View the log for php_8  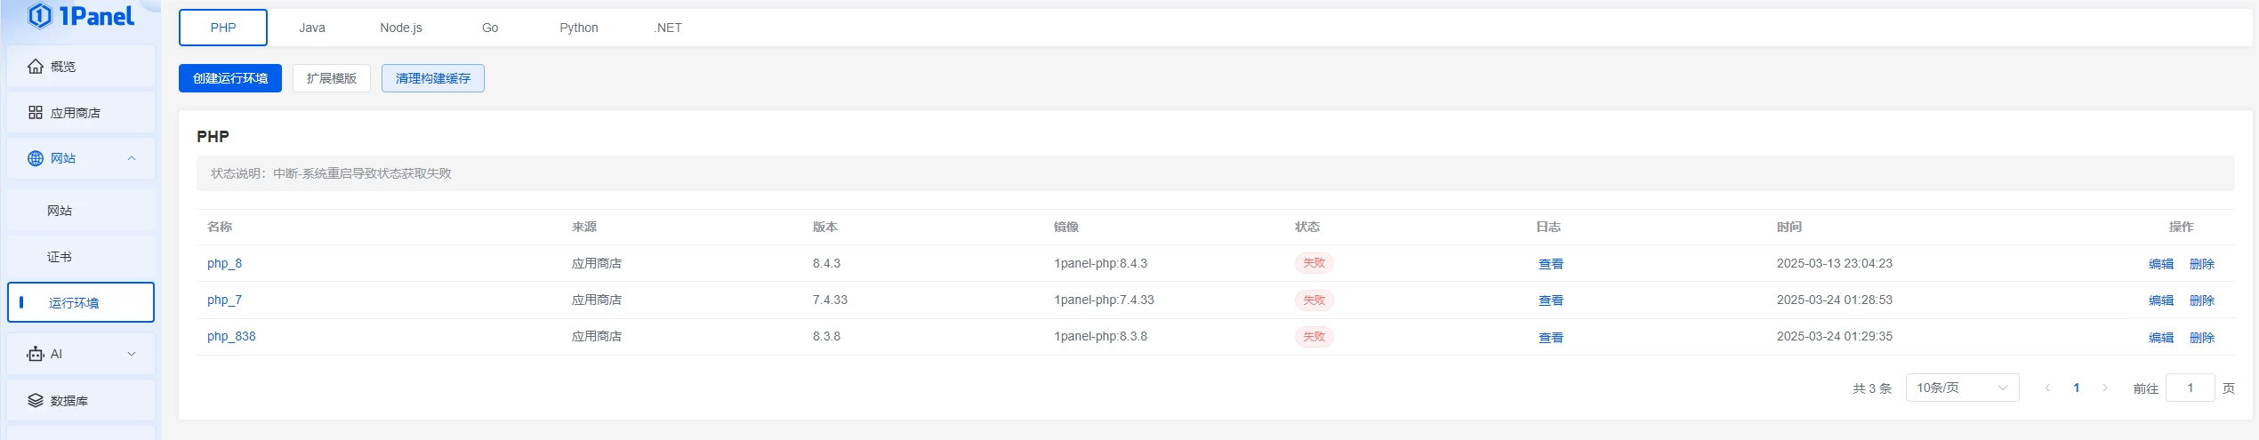pyautogui.click(x=1551, y=264)
